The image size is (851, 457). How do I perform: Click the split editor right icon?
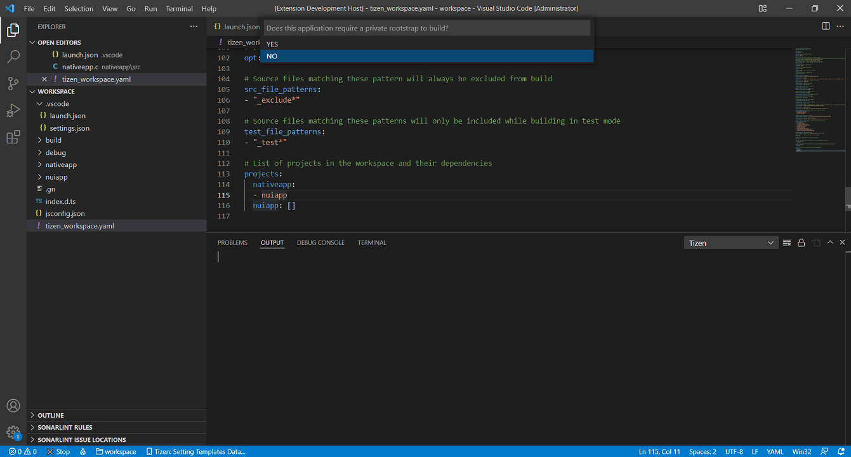(x=826, y=26)
